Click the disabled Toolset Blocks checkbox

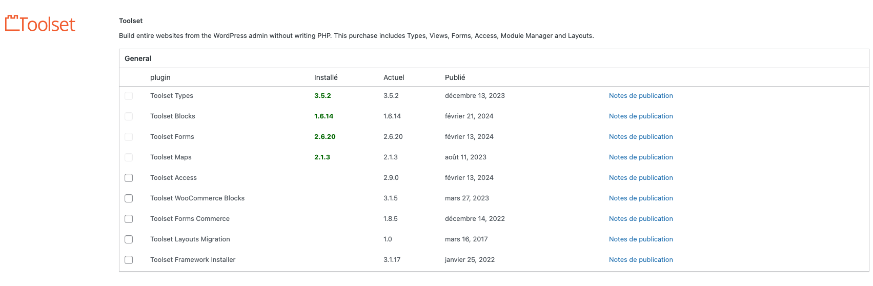coord(129,116)
